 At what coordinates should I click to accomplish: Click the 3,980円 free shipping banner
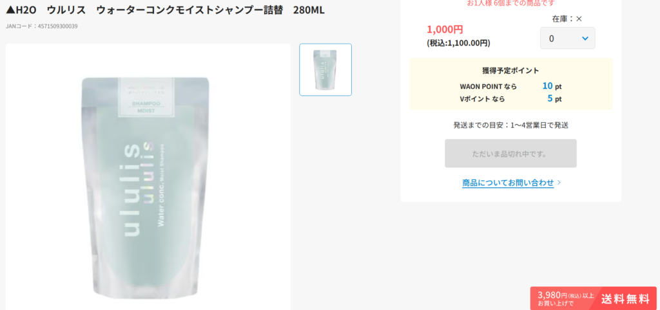(x=594, y=298)
